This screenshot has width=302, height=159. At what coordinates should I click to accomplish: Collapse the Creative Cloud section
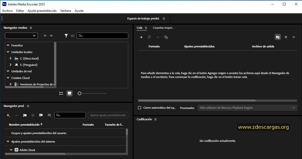(x=8, y=78)
